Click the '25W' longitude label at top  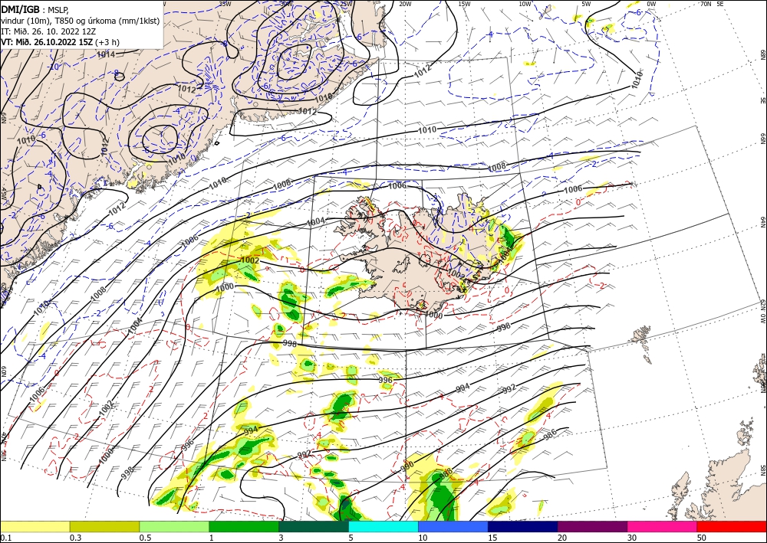[346, 4]
